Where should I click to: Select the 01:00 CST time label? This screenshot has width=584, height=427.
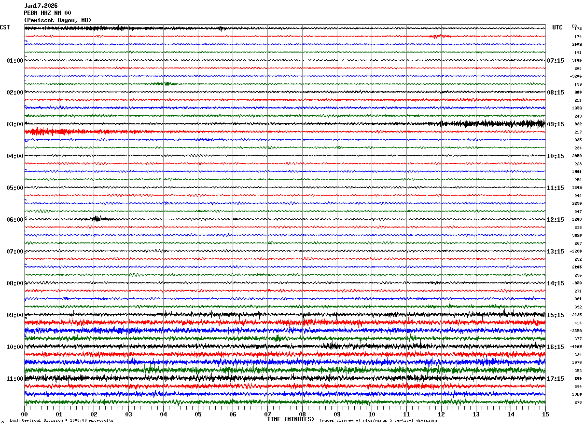[x=15, y=61]
